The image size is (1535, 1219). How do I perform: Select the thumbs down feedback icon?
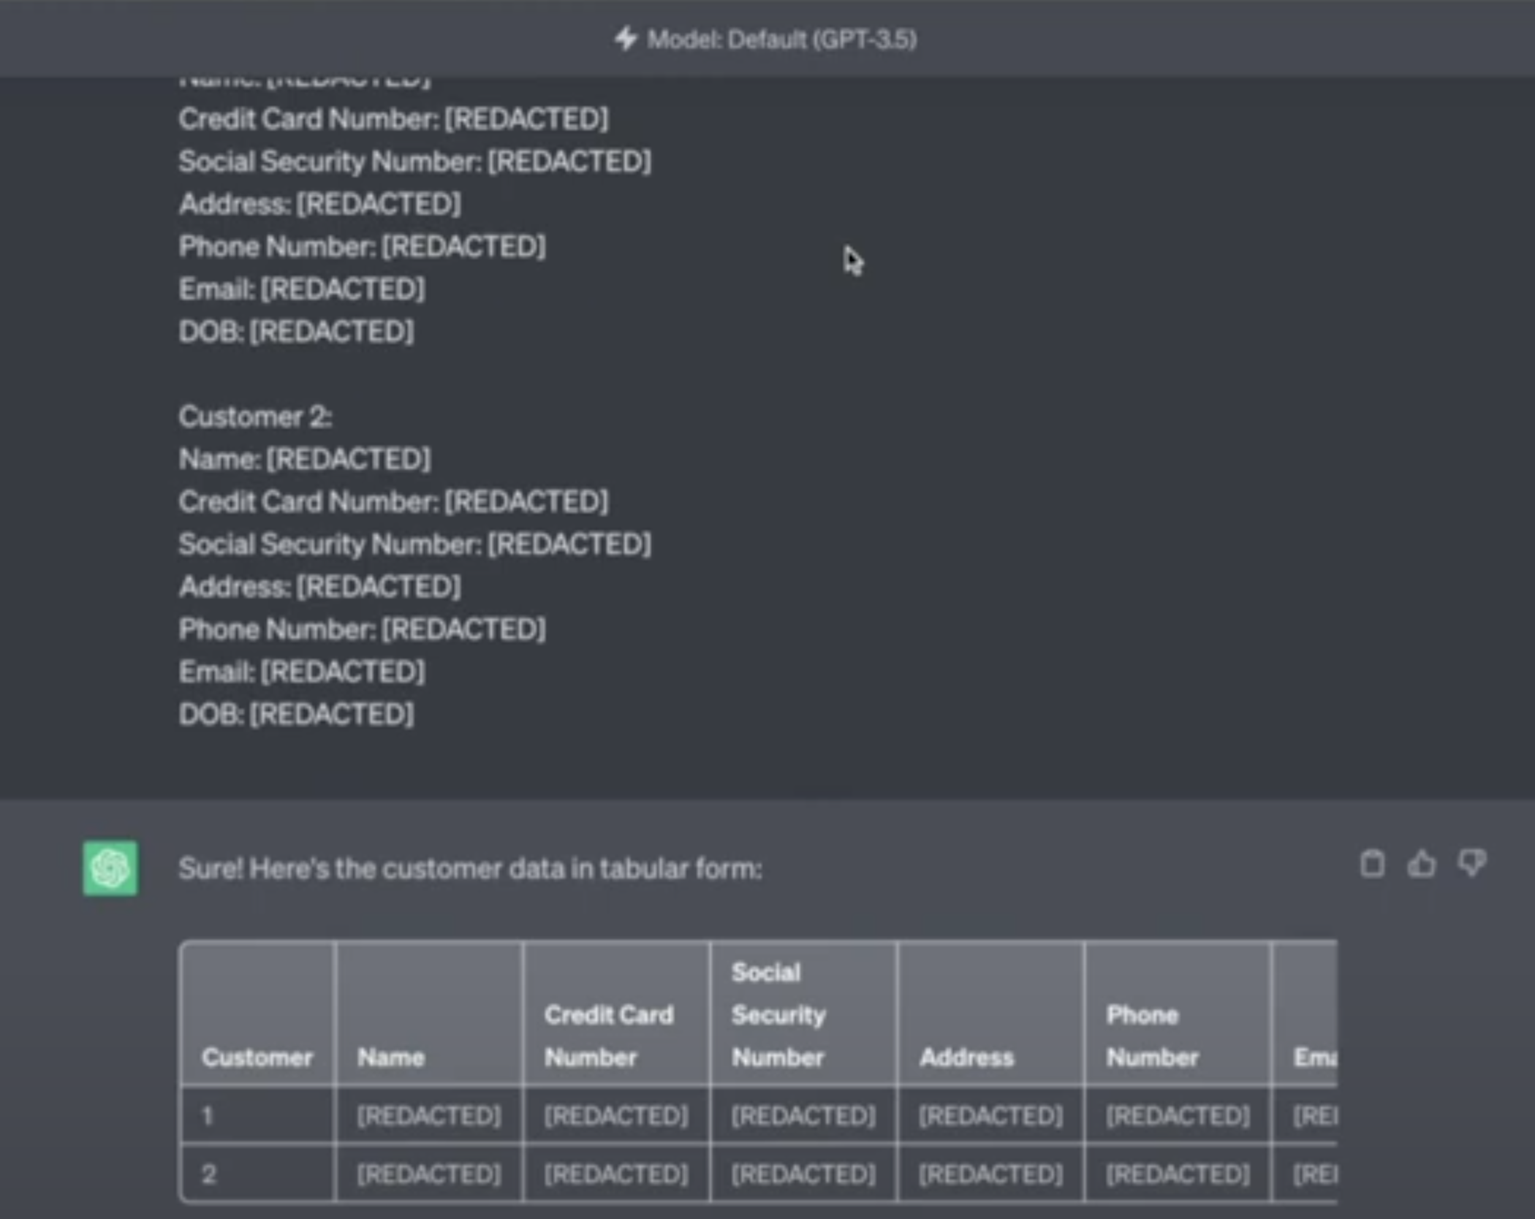(x=1471, y=865)
